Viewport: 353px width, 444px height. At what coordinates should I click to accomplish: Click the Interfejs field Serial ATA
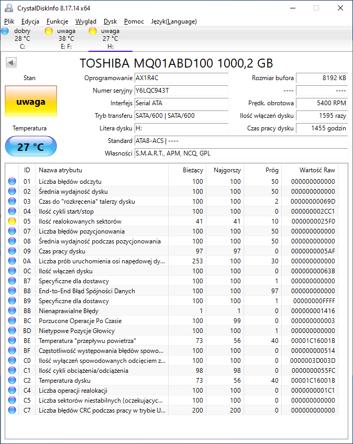point(181,103)
